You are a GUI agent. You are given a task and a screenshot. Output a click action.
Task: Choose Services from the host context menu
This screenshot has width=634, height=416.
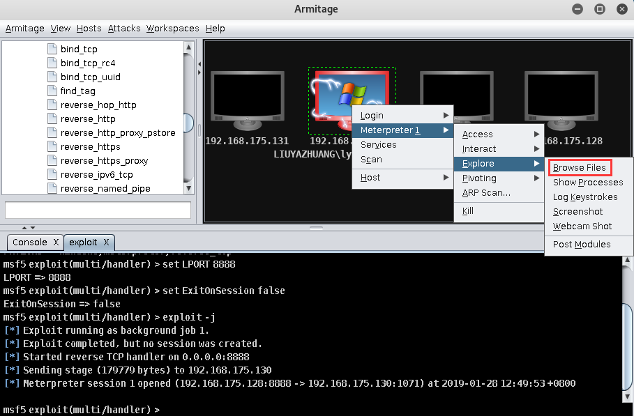coord(402,145)
